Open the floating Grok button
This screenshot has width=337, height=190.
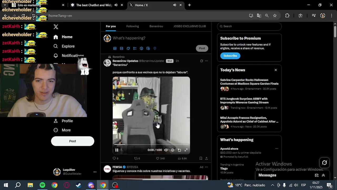[324, 163]
